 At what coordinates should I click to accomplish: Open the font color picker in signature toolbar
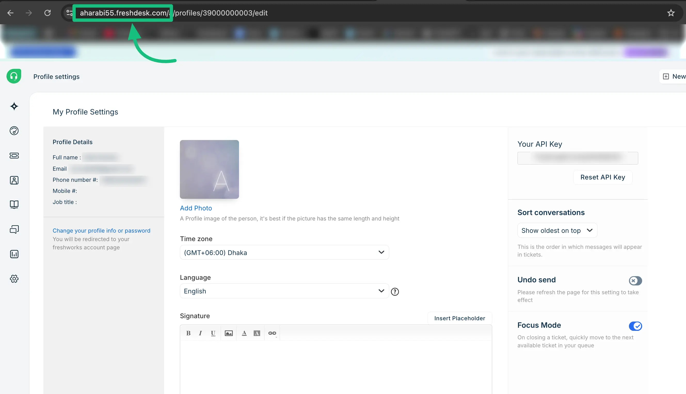click(244, 333)
